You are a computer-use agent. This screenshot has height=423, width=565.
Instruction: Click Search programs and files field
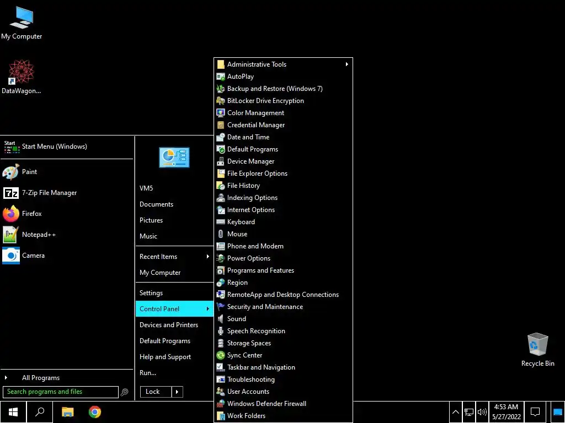tap(61, 392)
